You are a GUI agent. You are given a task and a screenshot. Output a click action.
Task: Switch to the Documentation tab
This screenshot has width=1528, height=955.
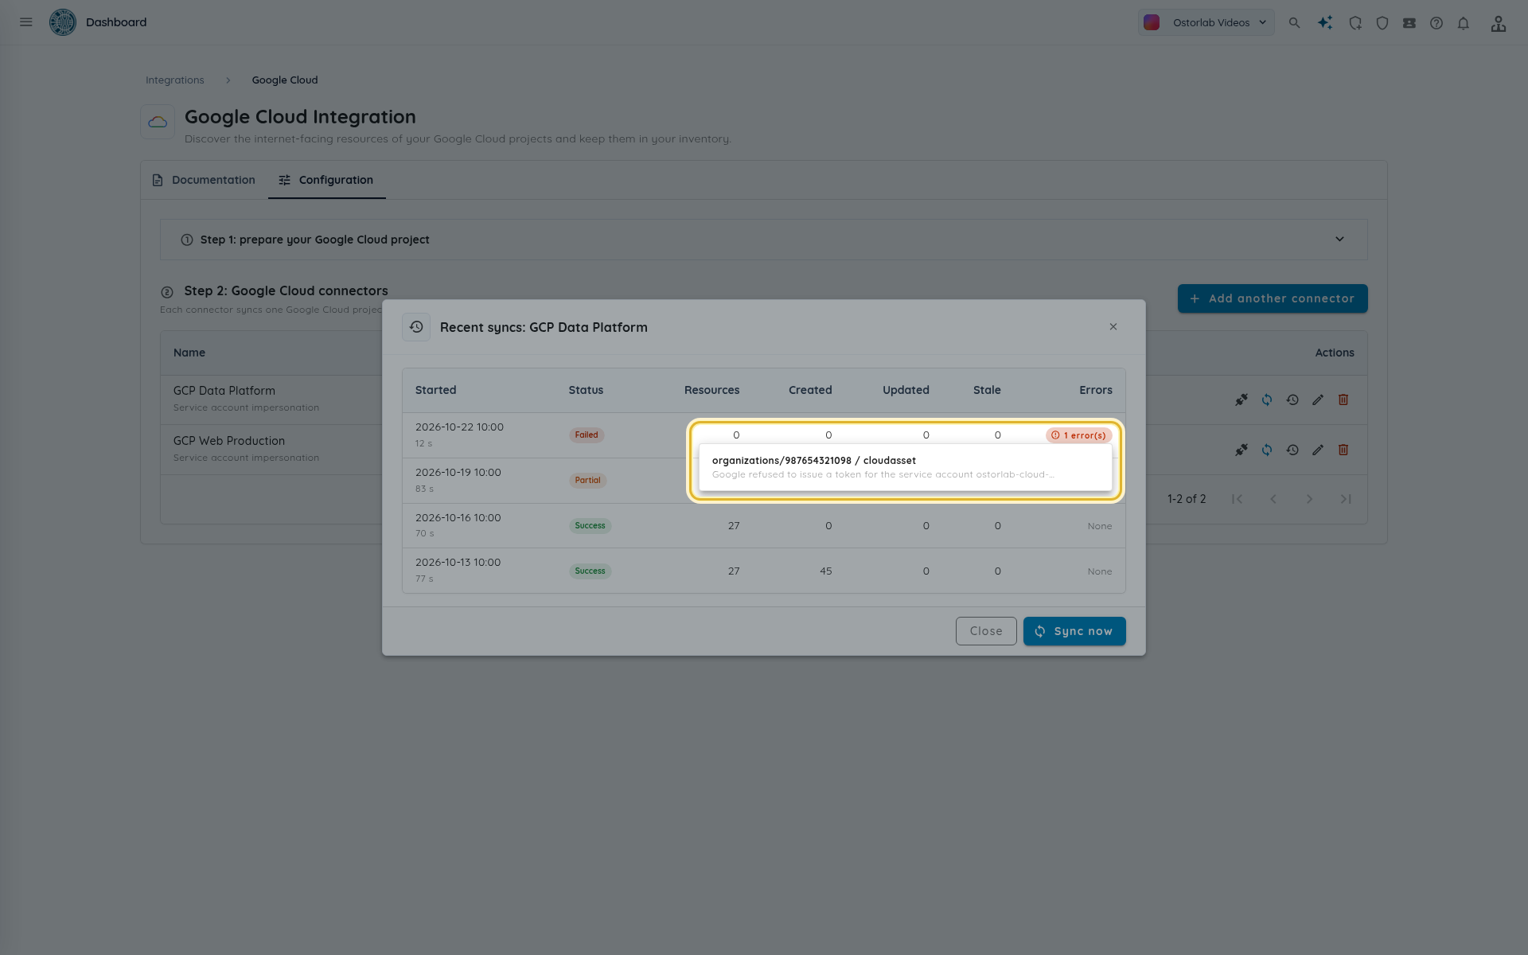(x=204, y=180)
